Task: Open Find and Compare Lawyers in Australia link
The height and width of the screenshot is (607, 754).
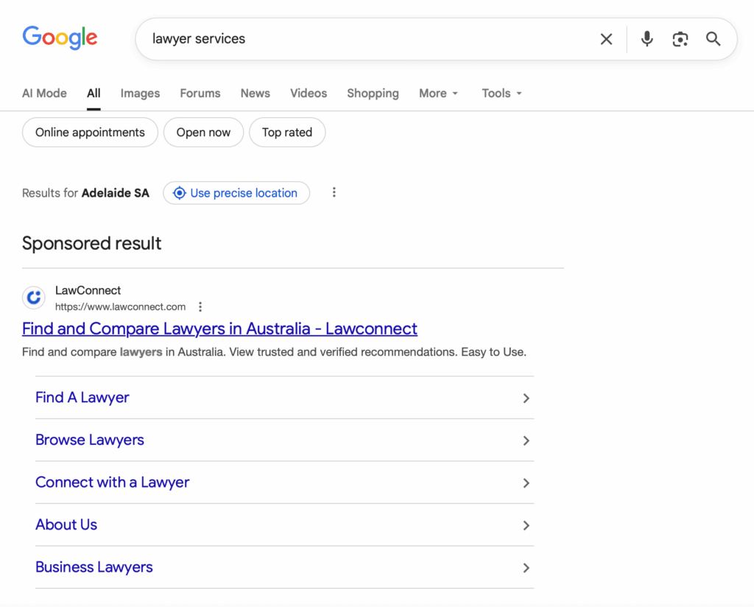Action: (x=219, y=329)
